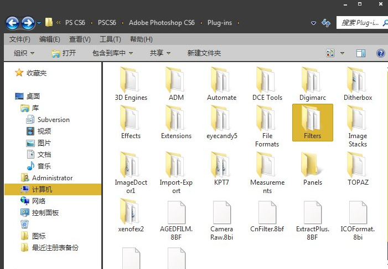Image resolution: width=388 pixels, height=269 pixels.
Task: Open the 工具(T) menu
Action: [110, 39]
